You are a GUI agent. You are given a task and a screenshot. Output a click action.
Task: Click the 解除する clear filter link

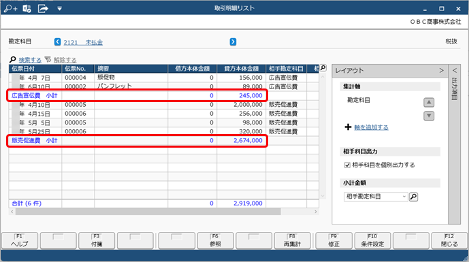click(x=65, y=60)
